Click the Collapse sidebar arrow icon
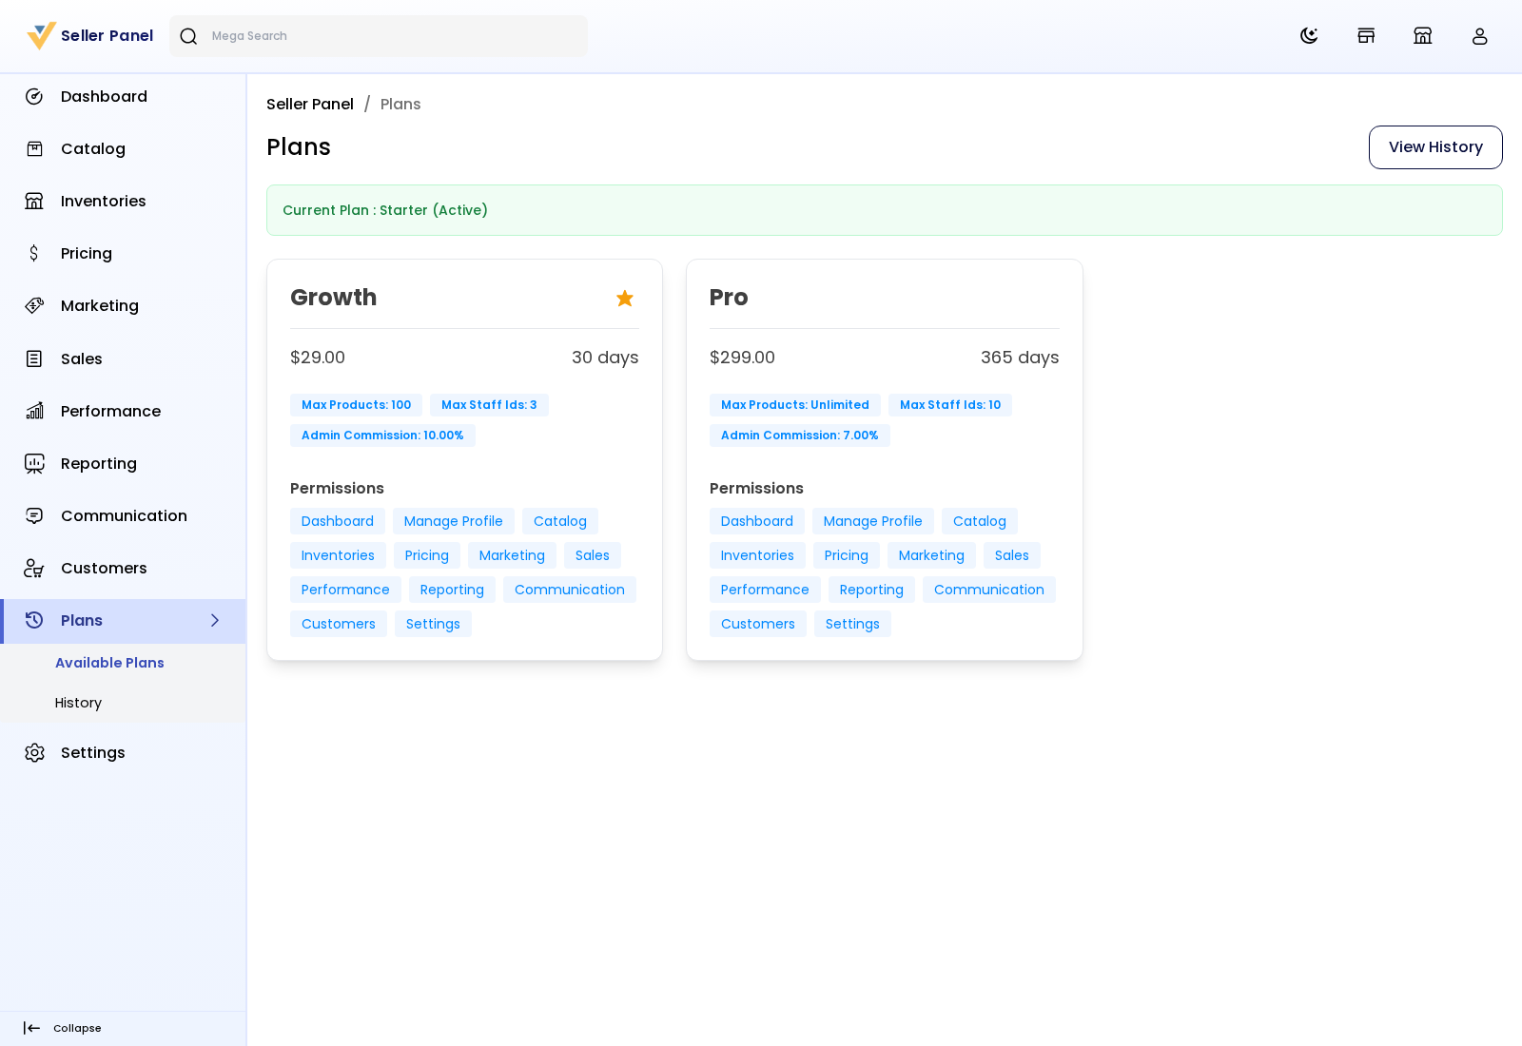1522x1046 pixels. click(x=31, y=1029)
